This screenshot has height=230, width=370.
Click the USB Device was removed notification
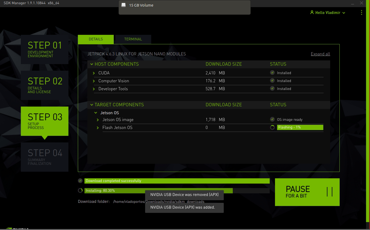pos(184,195)
